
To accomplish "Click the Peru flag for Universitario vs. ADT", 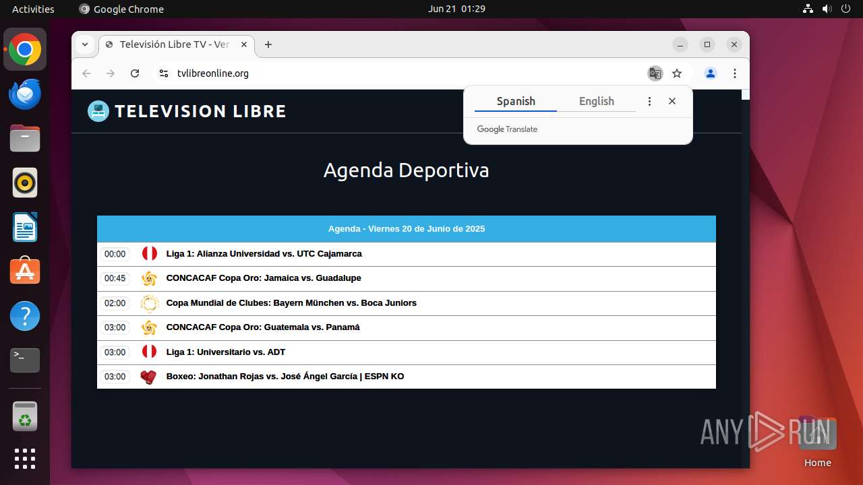I will coord(149,352).
